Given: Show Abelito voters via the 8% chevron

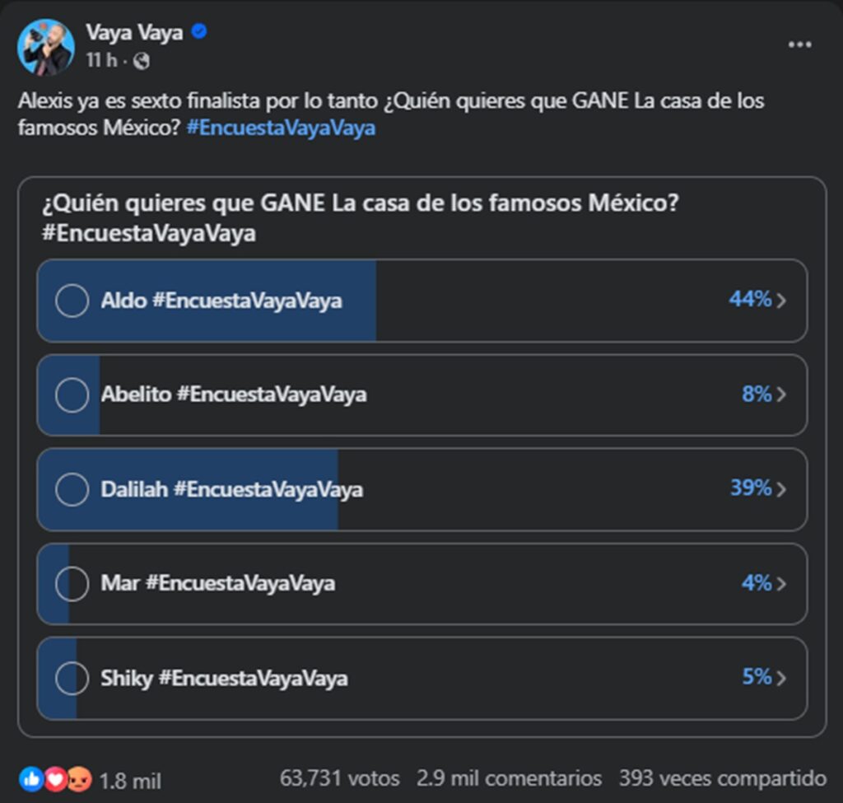Looking at the screenshot, I should coord(781,395).
